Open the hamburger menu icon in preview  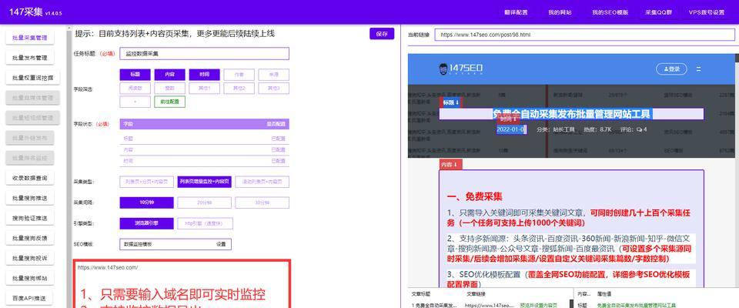tap(698, 69)
